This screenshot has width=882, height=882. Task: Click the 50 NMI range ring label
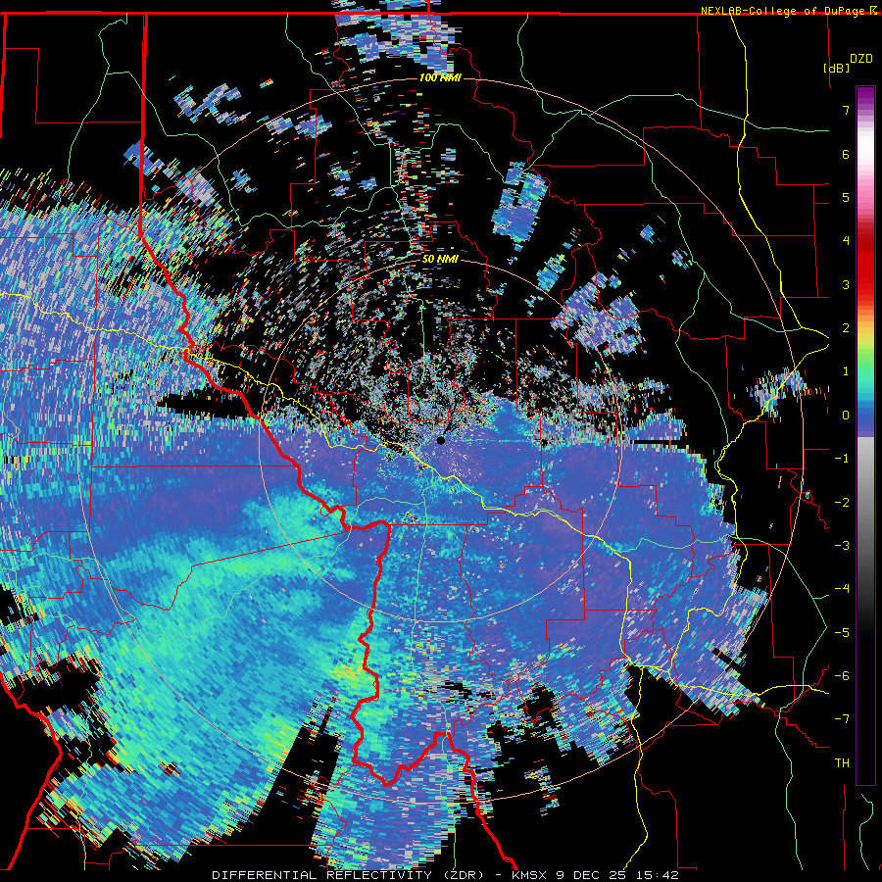440,259
